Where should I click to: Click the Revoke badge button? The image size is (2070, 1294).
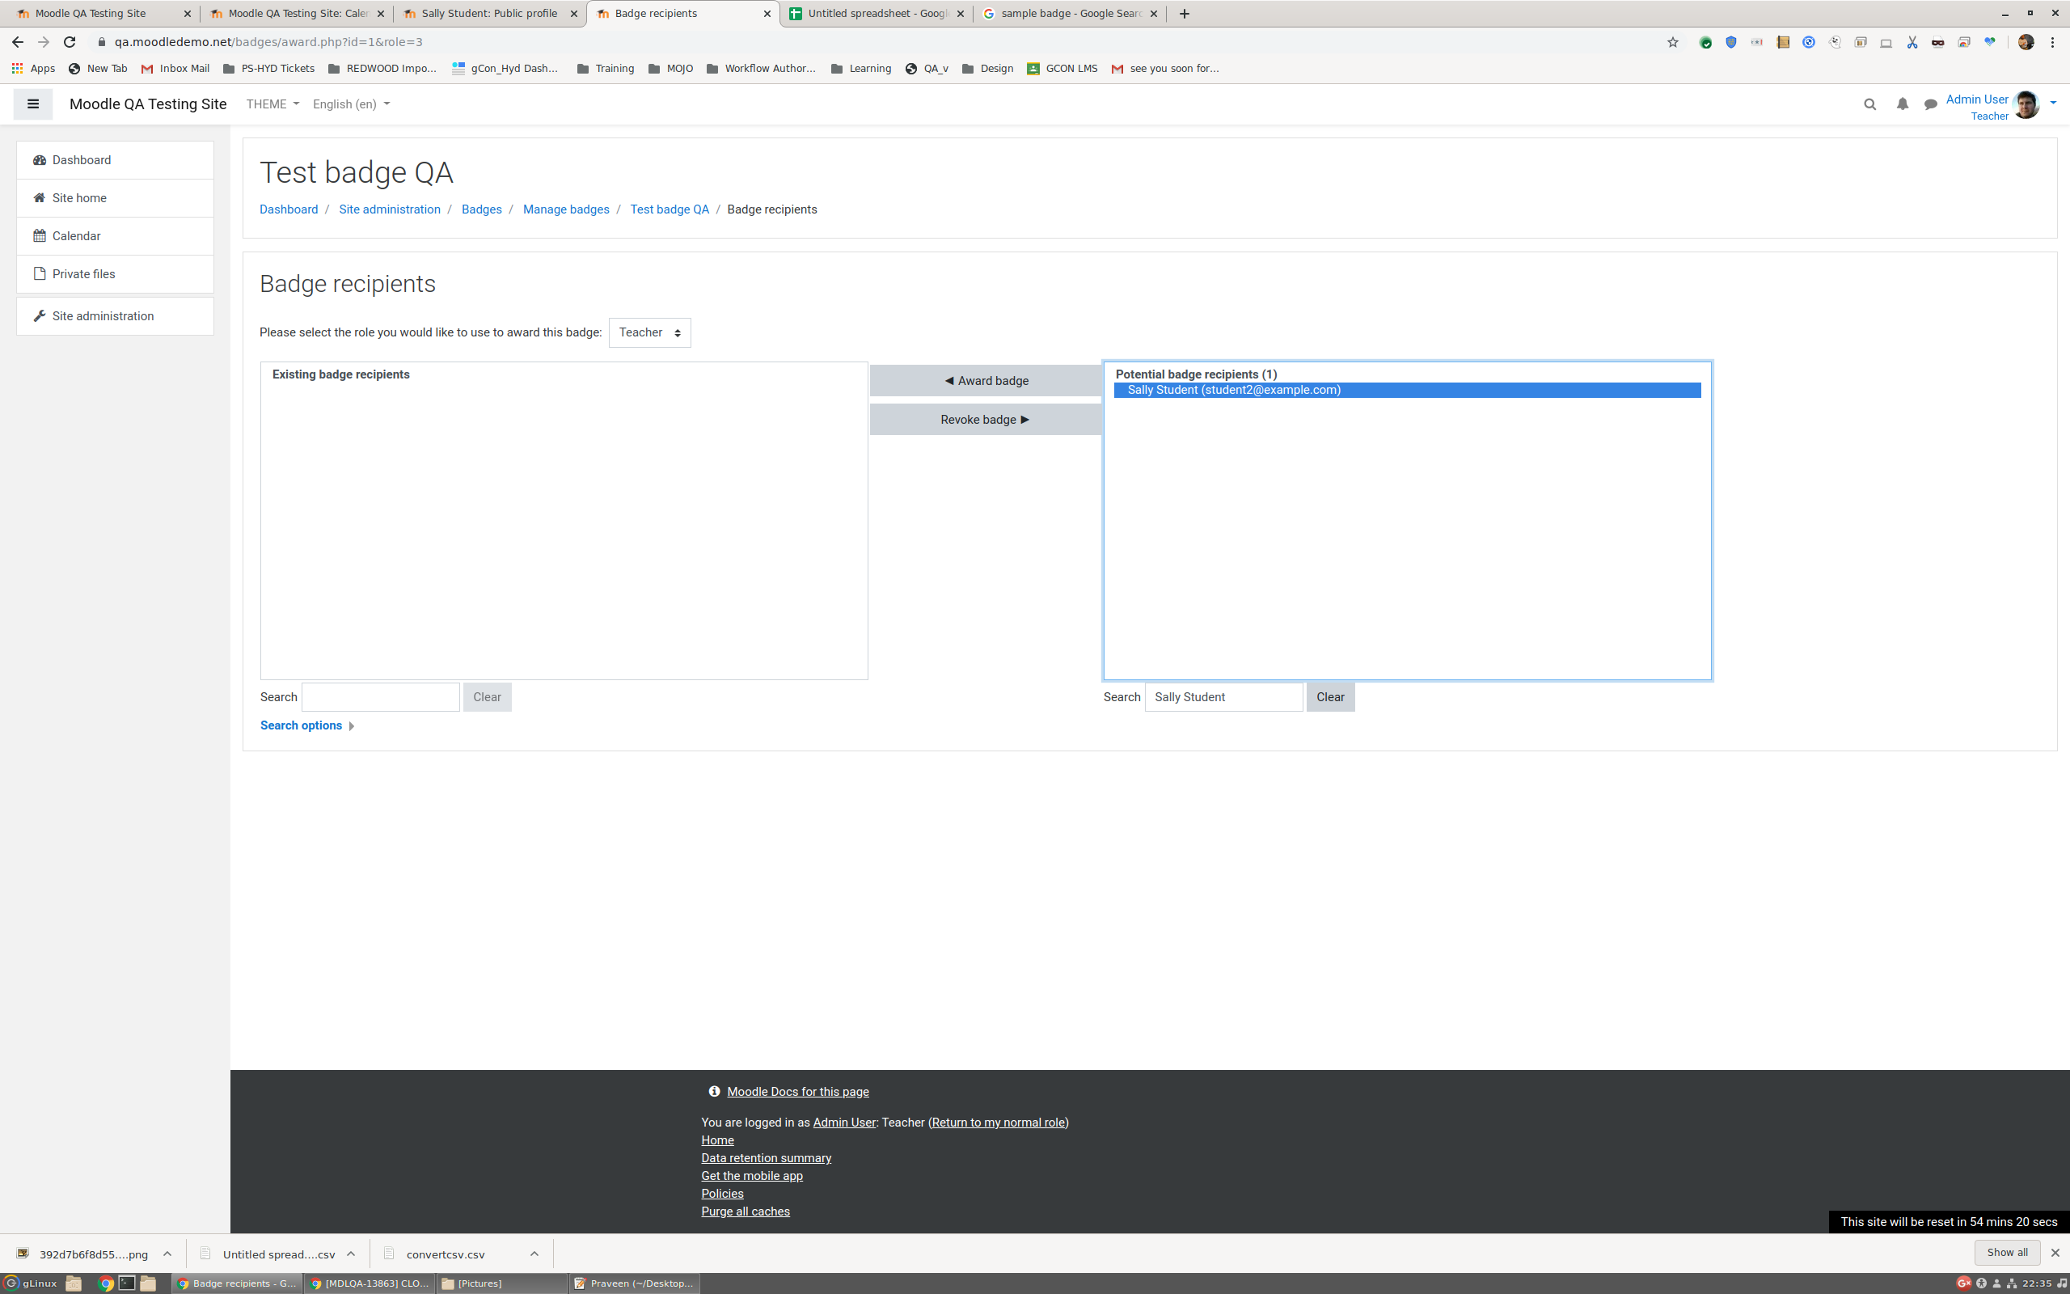pos(986,420)
